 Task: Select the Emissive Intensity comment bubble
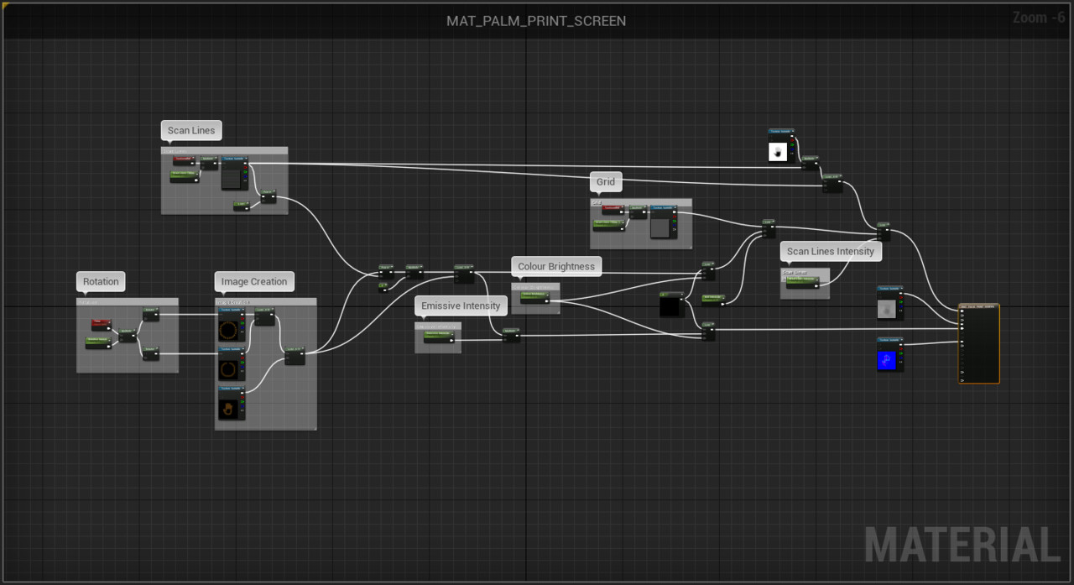coord(461,306)
